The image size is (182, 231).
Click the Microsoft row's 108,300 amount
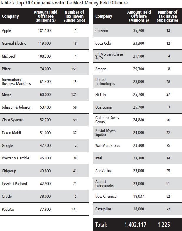pos(44,56)
